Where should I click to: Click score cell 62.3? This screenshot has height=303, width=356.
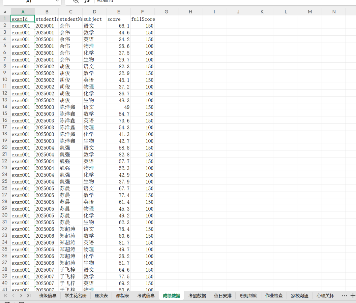pyautogui.click(x=119, y=222)
